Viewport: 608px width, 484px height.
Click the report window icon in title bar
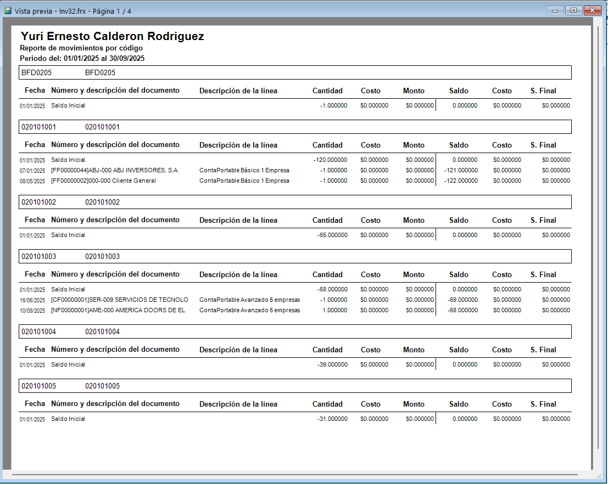[8, 10]
